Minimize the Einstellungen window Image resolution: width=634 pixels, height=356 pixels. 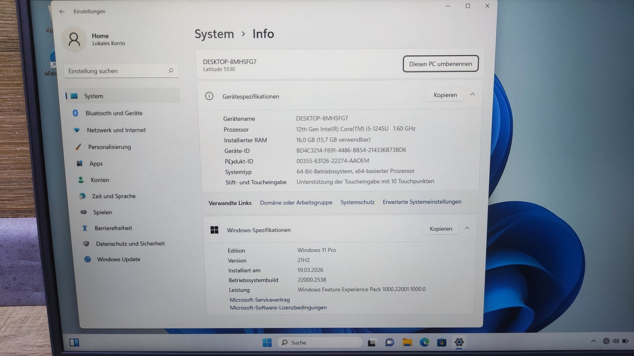click(x=448, y=6)
